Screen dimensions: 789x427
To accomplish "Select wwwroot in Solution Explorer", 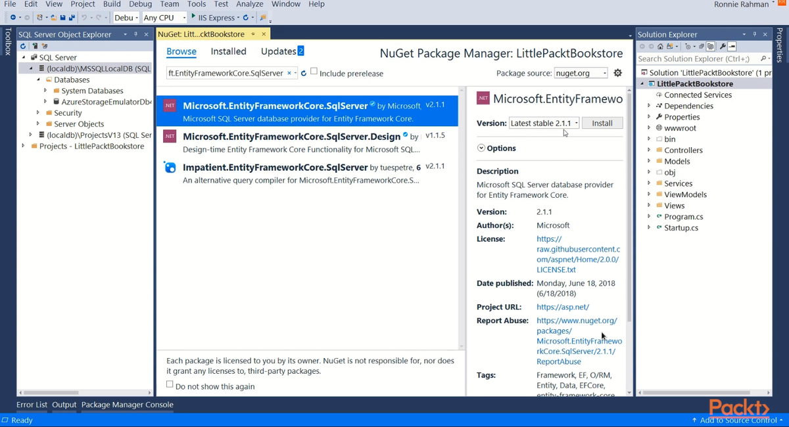I will pos(680,128).
